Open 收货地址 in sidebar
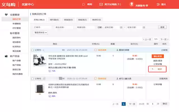 coord(17,46)
